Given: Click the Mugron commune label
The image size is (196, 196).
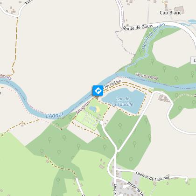Looking at the screenshot, I should pos(83,107).
